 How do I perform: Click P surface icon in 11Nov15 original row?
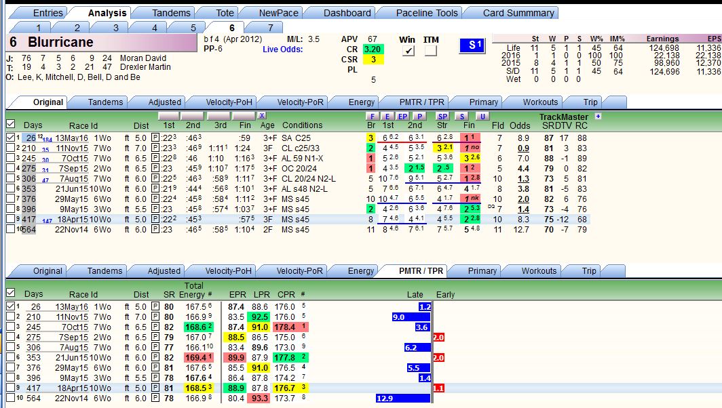tap(155, 148)
